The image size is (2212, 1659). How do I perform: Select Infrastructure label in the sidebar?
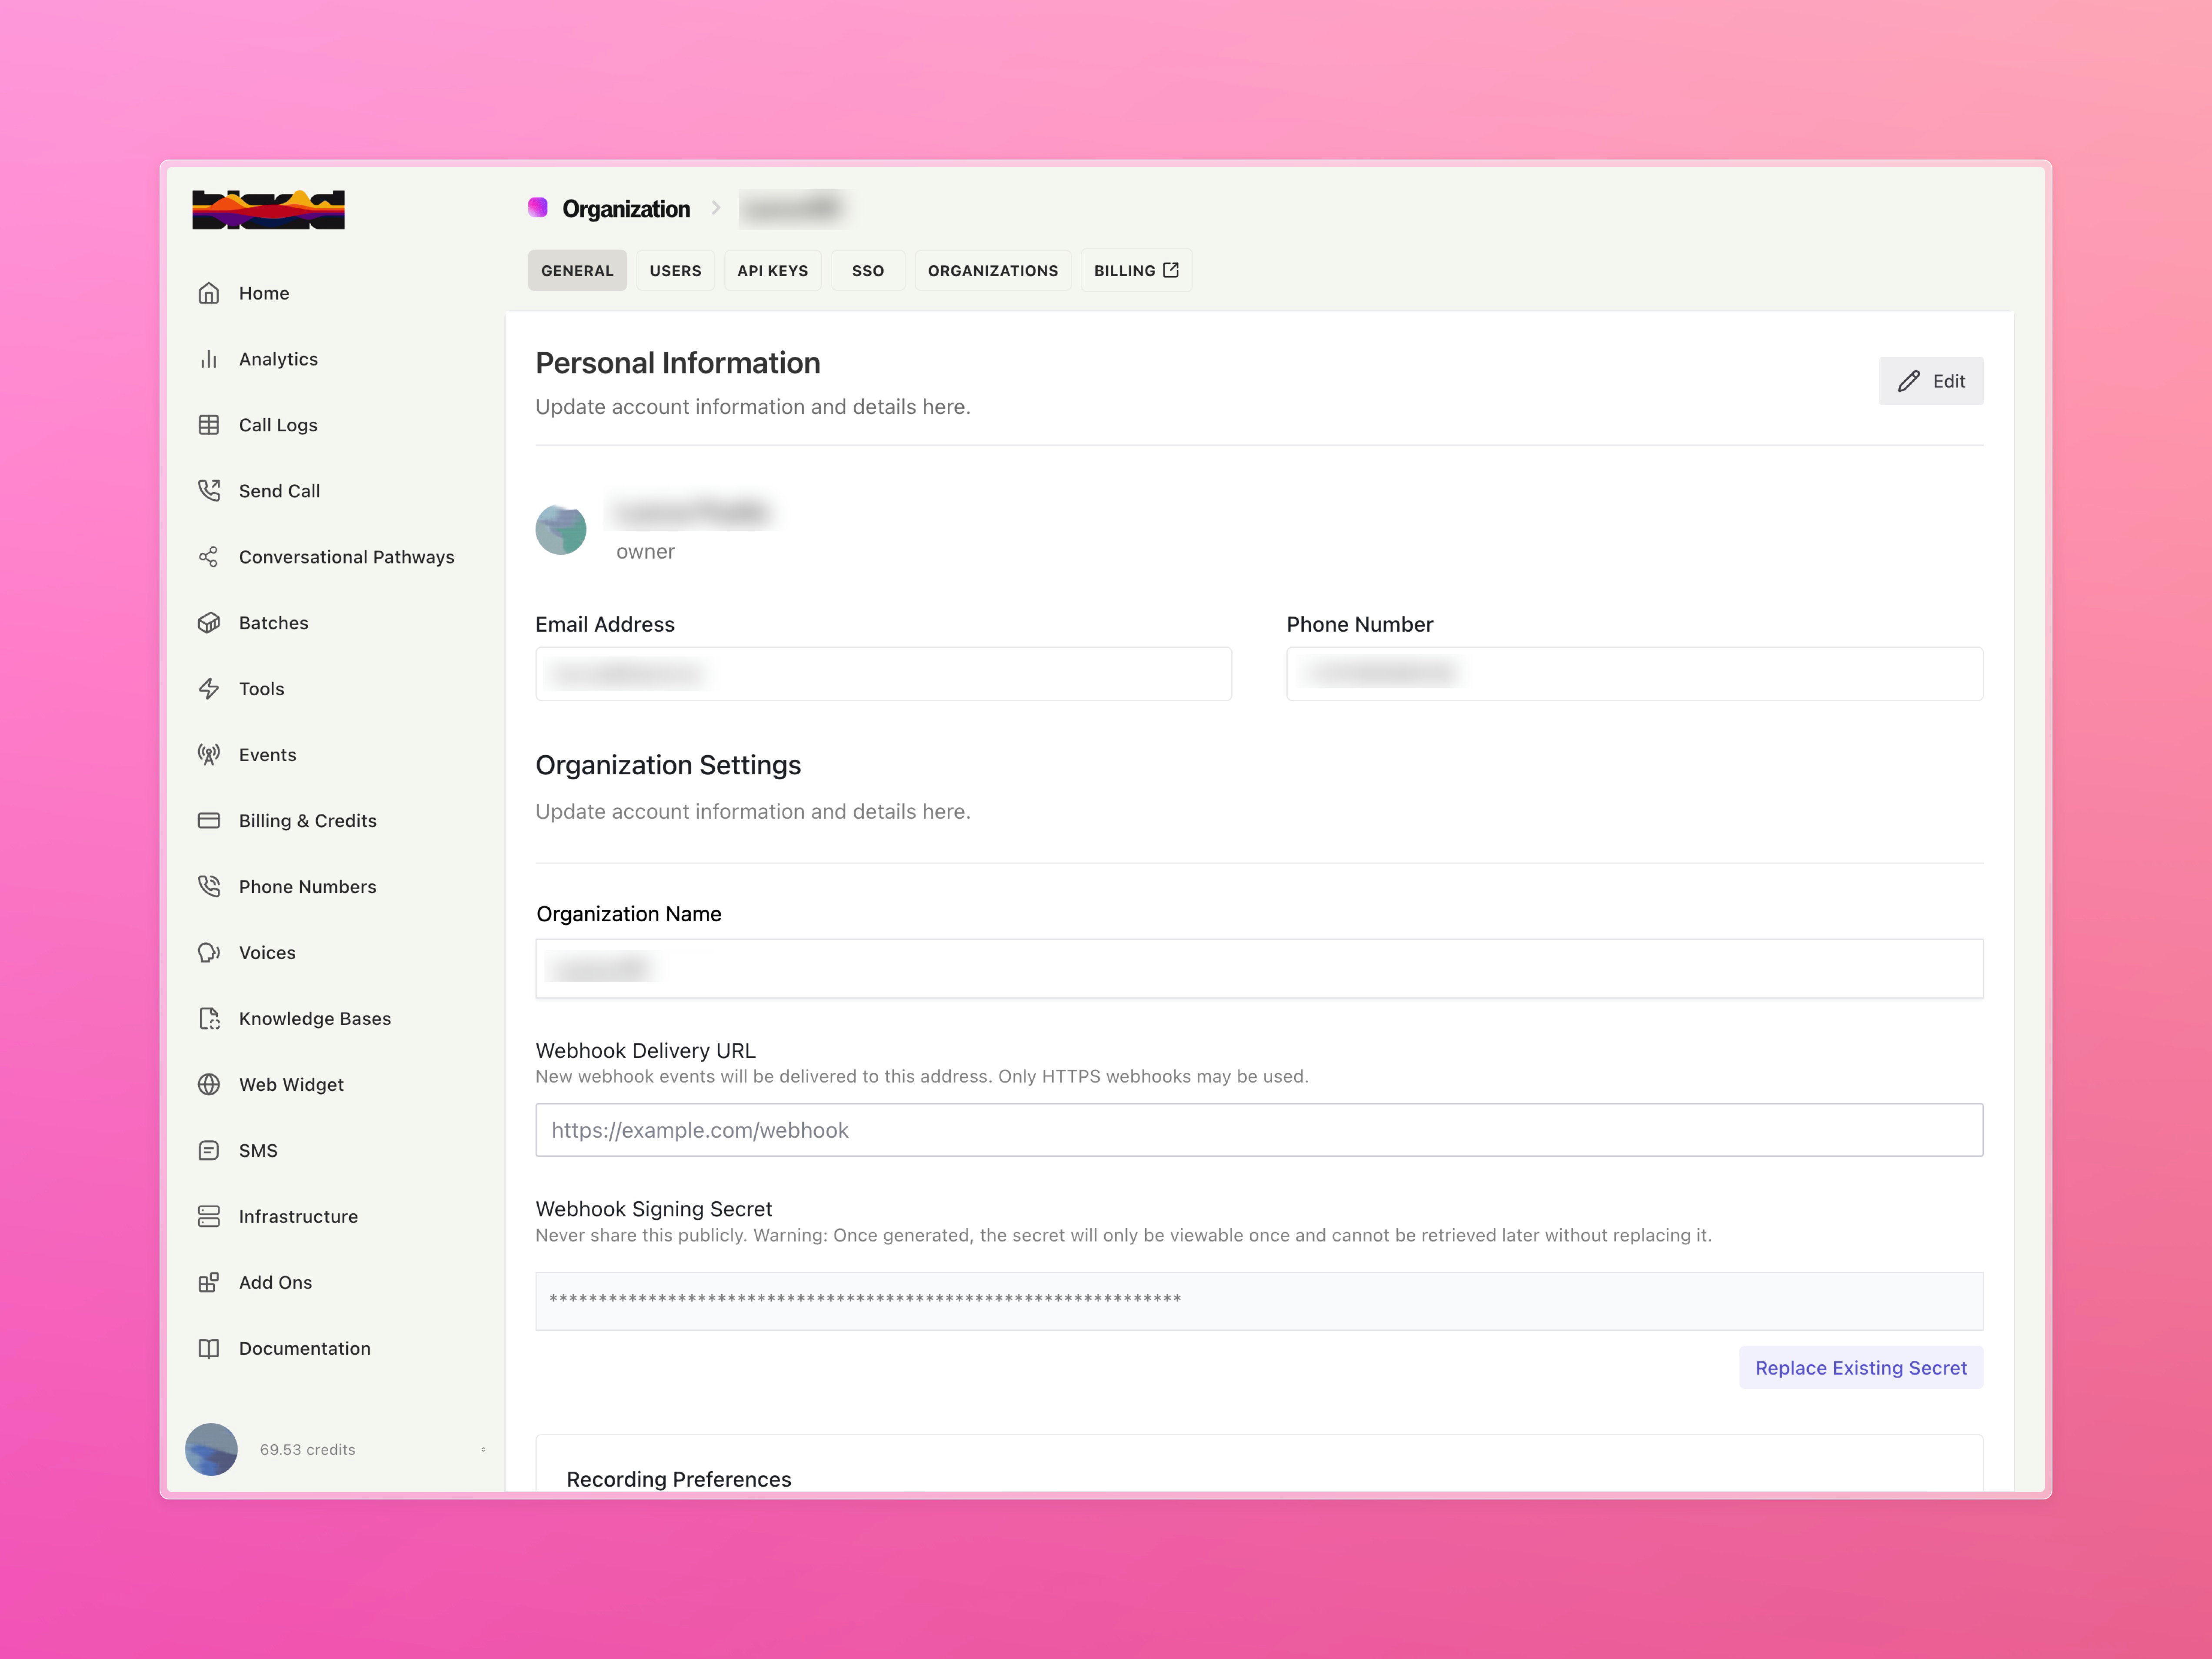[x=298, y=1217]
